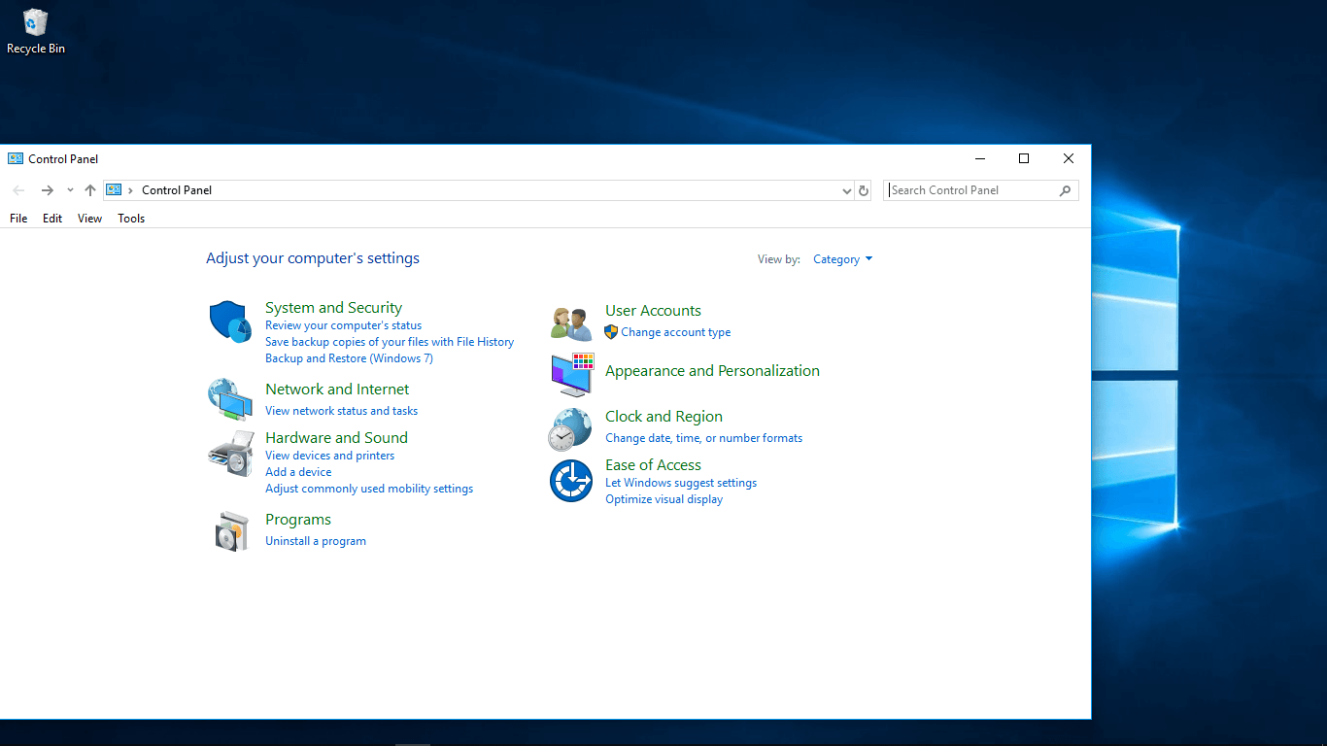The width and height of the screenshot is (1327, 746).
Task: Open the address bar history dropdown
Action: (x=846, y=190)
